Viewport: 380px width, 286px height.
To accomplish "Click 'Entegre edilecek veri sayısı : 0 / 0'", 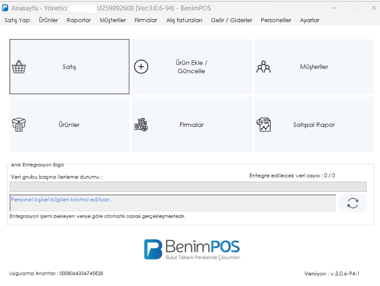I will pos(292,175).
